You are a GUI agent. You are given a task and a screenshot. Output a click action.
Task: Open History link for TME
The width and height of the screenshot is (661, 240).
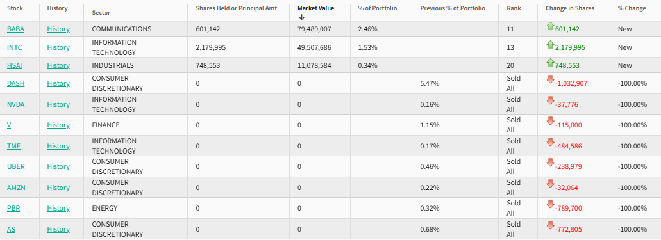pos(58,146)
